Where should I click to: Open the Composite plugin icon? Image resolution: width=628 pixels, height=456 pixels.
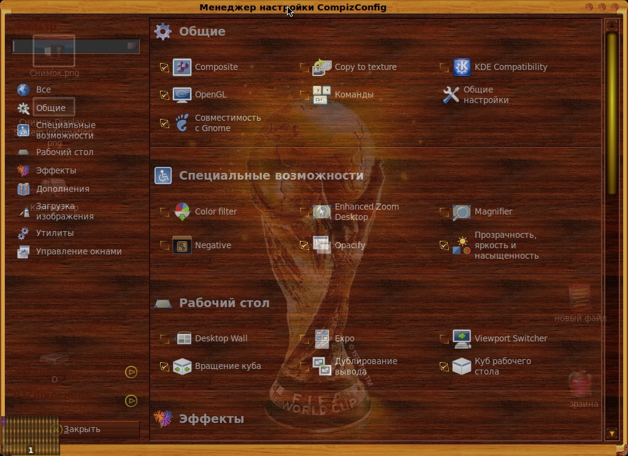coord(182,67)
